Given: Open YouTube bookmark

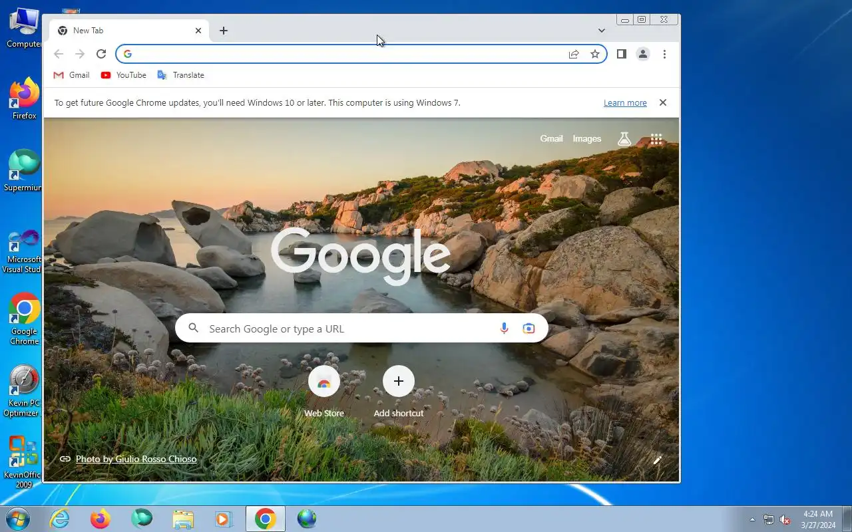Looking at the screenshot, I should (x=124, y=75).
